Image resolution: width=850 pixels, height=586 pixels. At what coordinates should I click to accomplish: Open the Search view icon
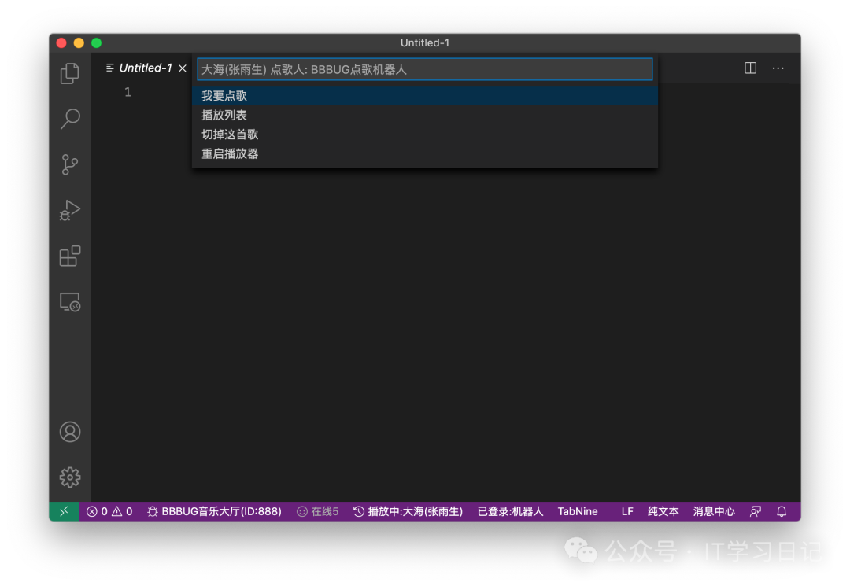[x=70, y=119]
